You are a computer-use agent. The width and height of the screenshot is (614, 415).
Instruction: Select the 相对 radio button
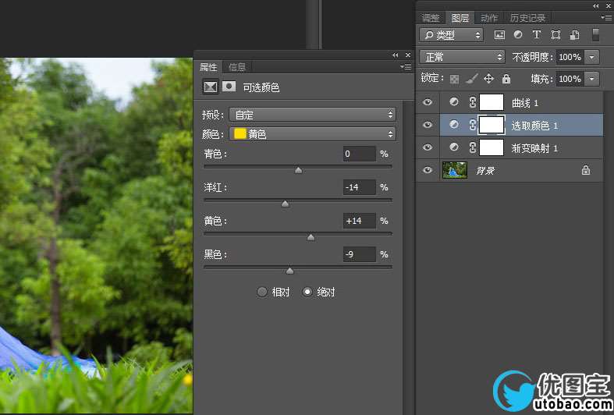click(x=262, y=292)
